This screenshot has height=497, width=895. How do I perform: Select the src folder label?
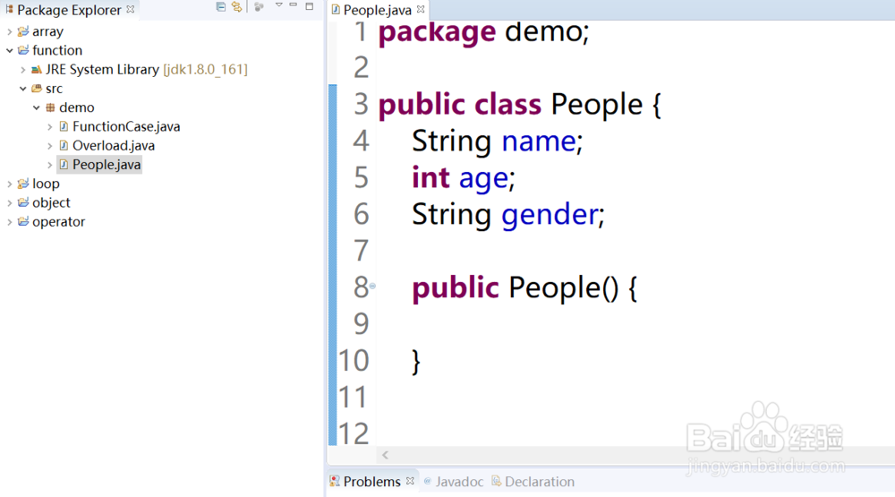tap(55, 89)
